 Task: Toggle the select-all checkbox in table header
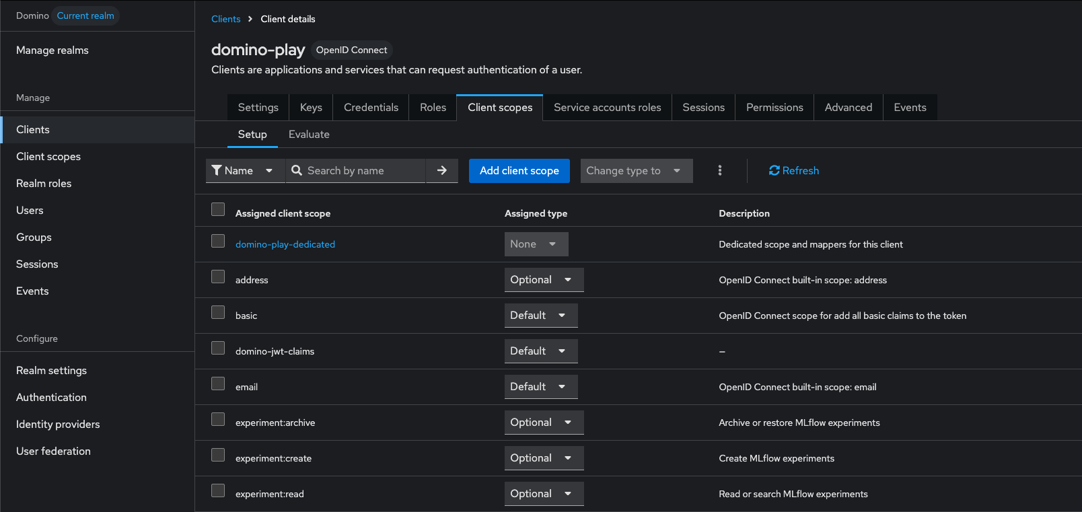click(218, 209)
